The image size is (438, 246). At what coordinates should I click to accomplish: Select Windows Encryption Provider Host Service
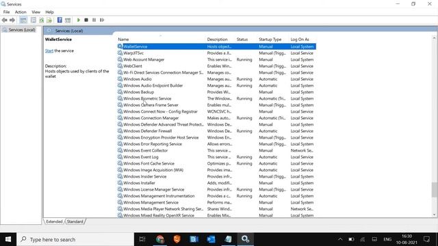pyautogui.click(x=216, y=137)
